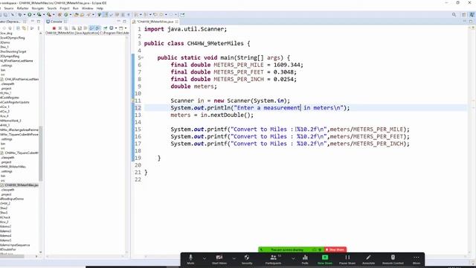Select CH4HW_9MeterMiles.java file in Package Explorer
The width and height of the screenshot is (476, 268).
(x=22, y=185)
